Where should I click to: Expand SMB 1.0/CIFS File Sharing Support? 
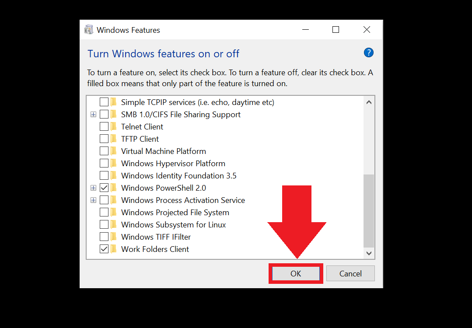point(93,114)
